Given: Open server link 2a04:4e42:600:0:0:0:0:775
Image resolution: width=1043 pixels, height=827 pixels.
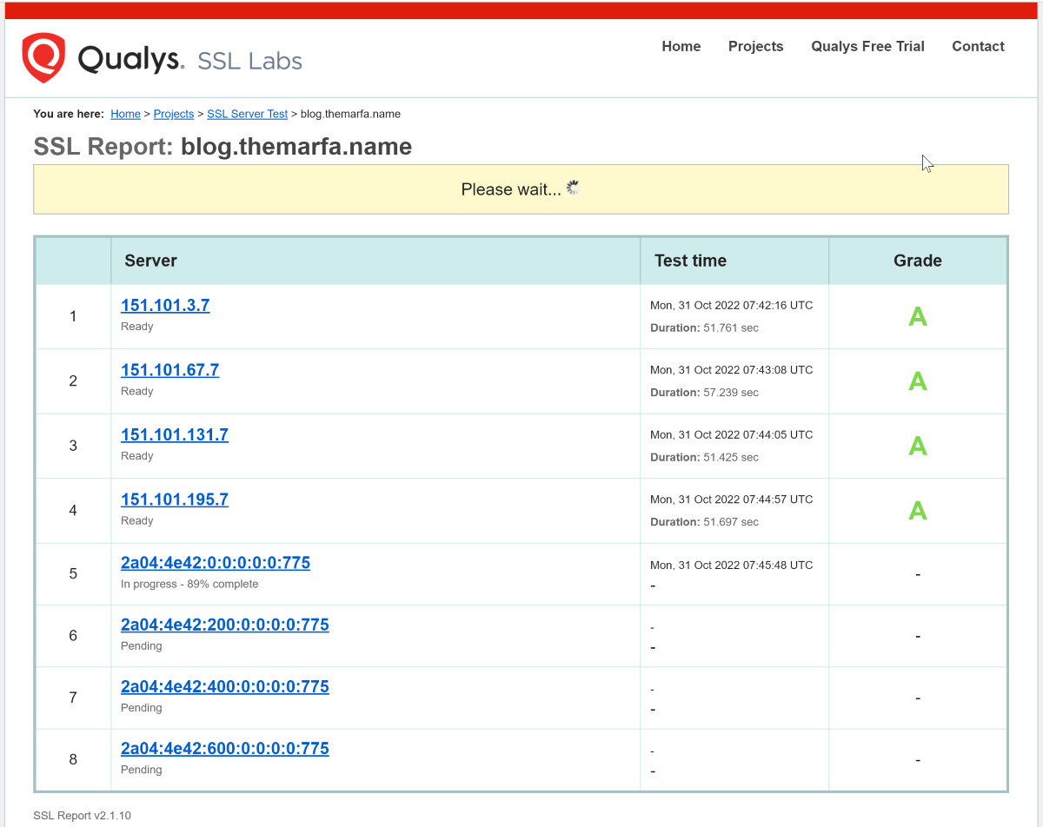Looking at the screenshot, I should 225,748.
